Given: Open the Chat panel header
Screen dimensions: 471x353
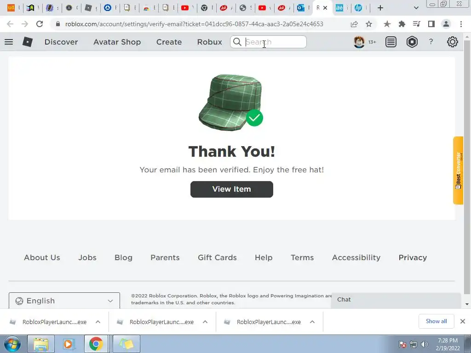Looking at the screenshot, I should 396,300.
